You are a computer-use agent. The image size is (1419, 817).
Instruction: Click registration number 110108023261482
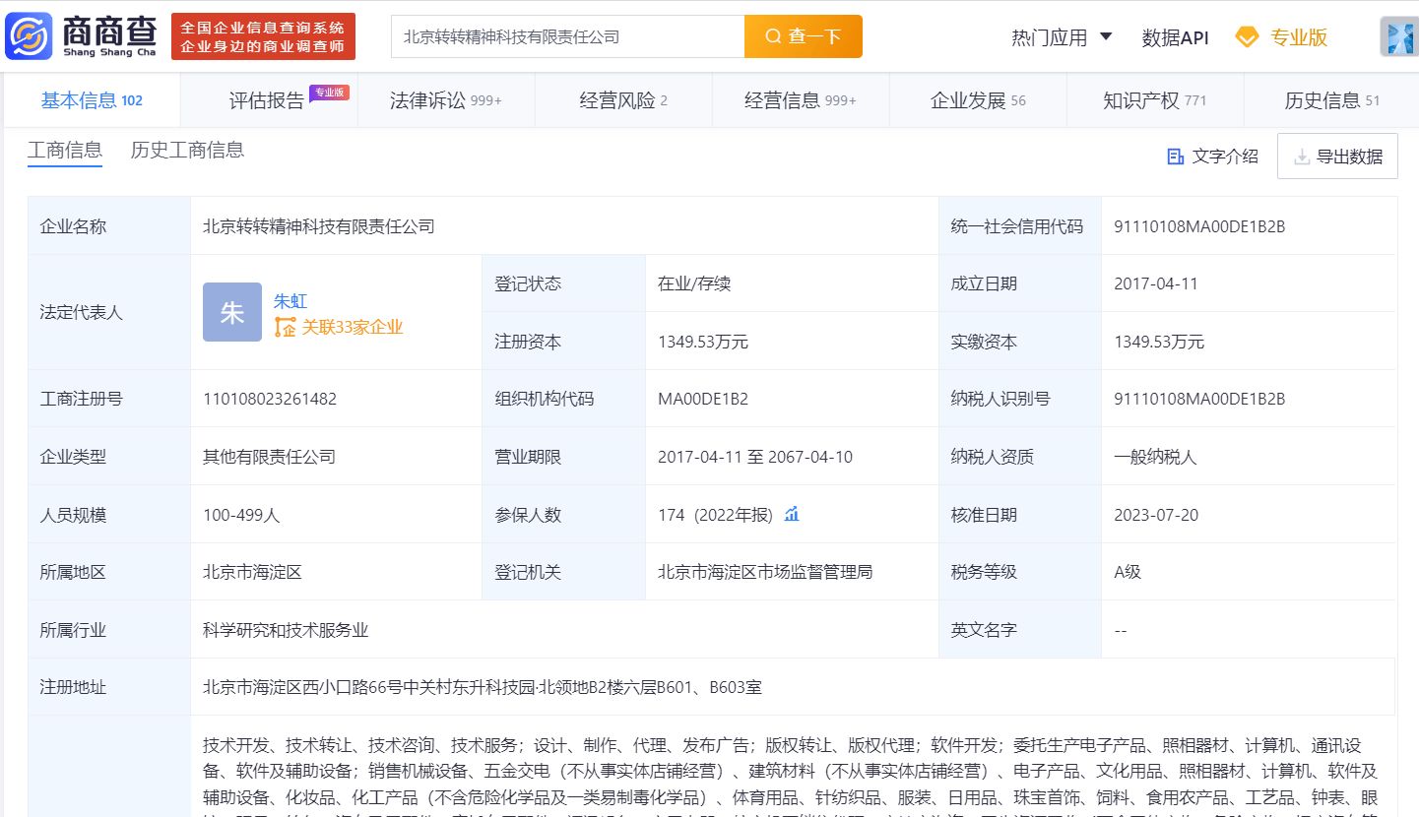click(x=270, y=399)
